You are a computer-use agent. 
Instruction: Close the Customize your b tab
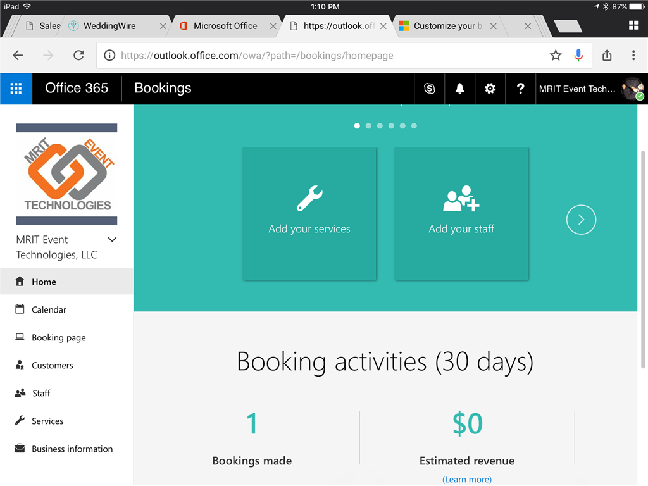click(494, 26)
